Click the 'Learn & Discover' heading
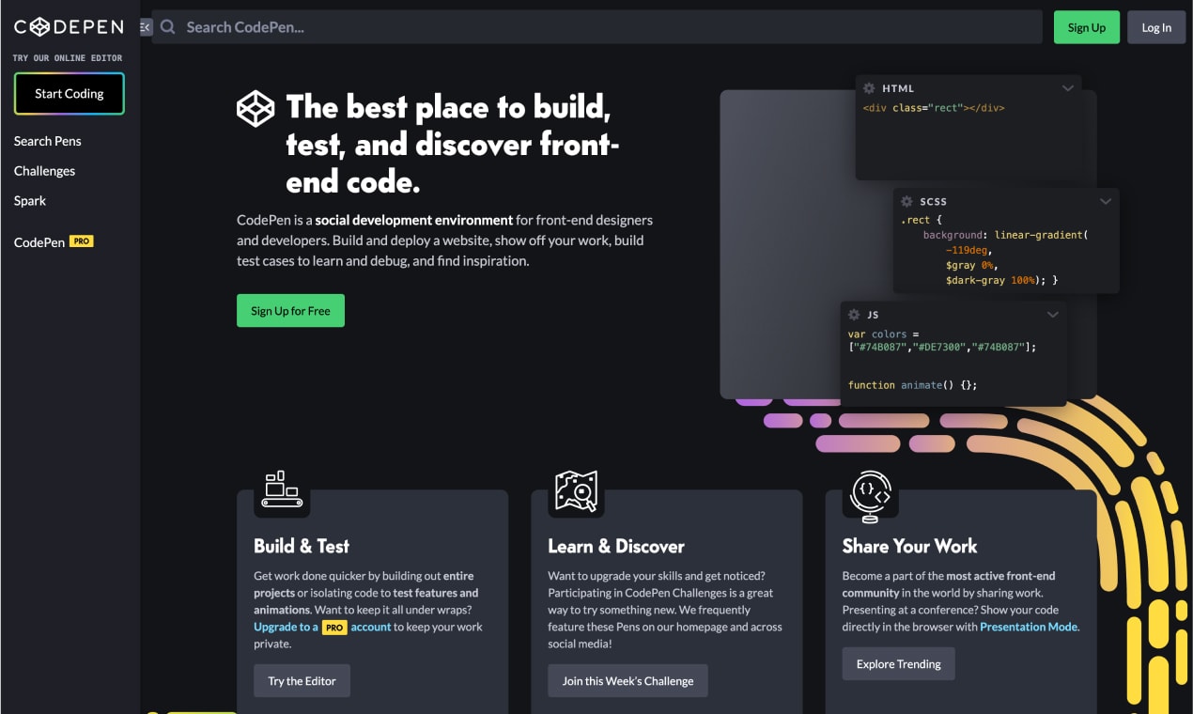Viewport: 1193px width, 714px height. pos(616,546)
